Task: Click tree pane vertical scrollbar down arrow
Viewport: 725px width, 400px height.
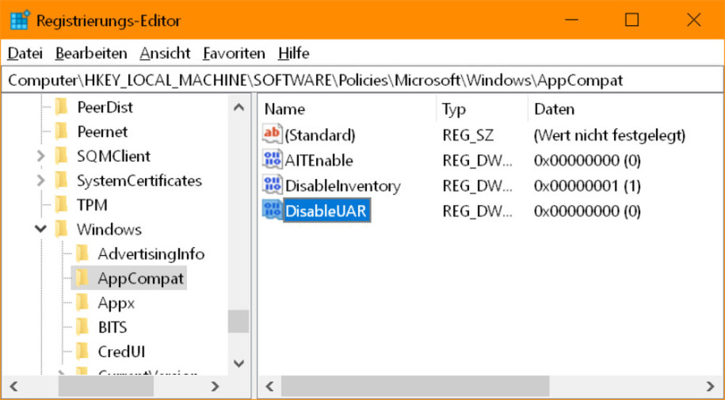Action: 238,364
